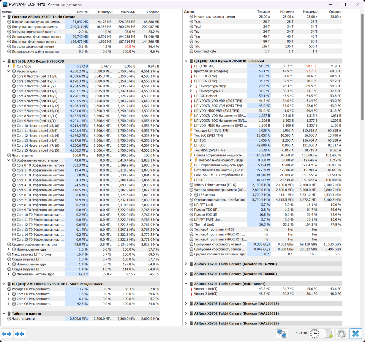The image size is (365, 342).
Task: Select the Core 15 Частота (perf #6/15) row
Action: coord(80,151)
